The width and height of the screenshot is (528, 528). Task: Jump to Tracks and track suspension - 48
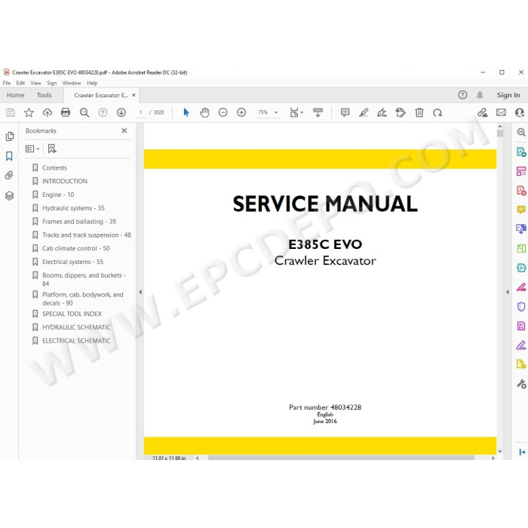coord(87,235)
